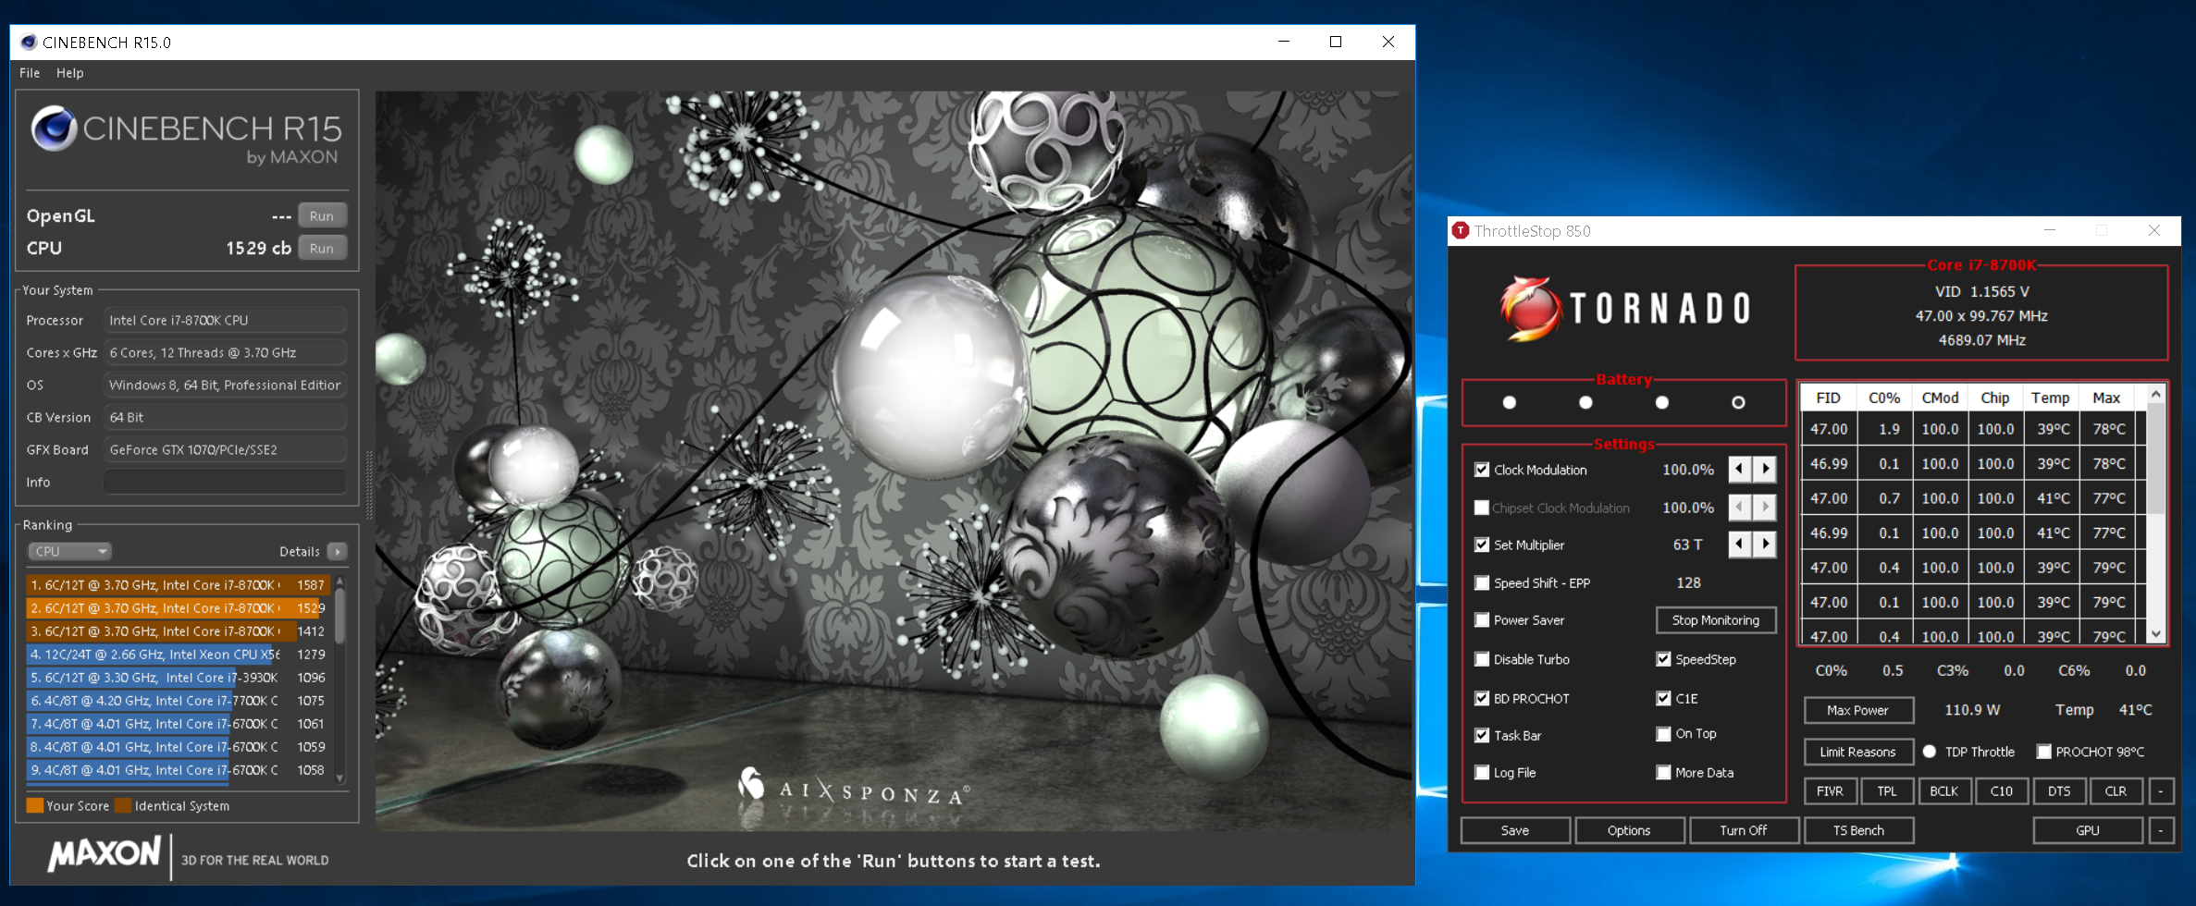Toggle PROCHOT 98°C checkbox
2196x906 pixels.
(x=2044, y=752)
